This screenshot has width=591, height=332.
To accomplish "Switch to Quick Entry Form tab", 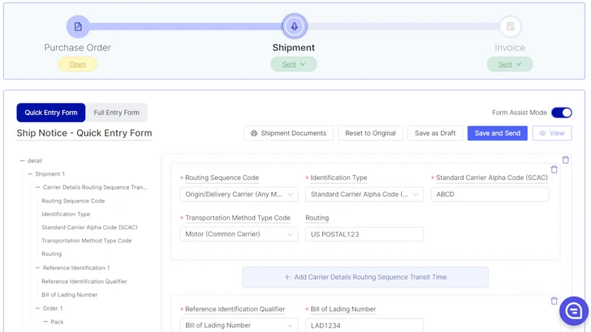I will click(51, 113).
